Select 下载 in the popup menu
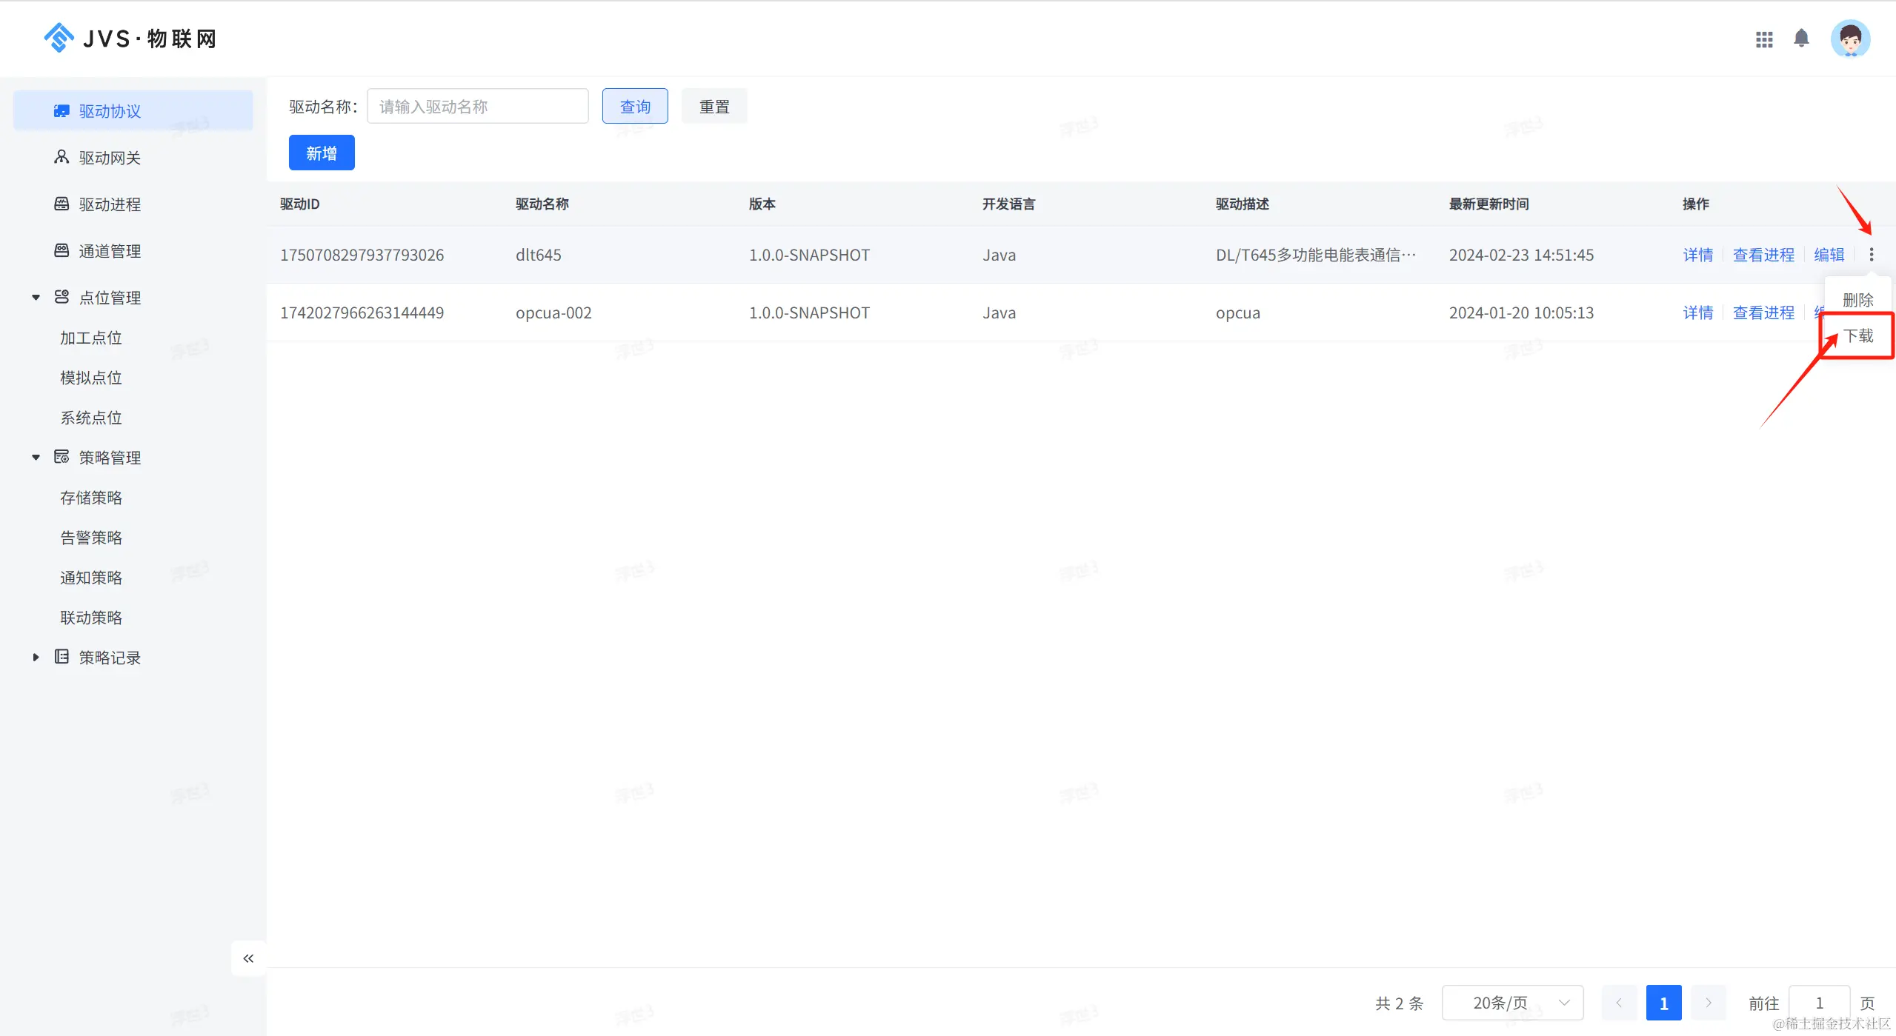1896x1036 pixels. click(1857, 336)
